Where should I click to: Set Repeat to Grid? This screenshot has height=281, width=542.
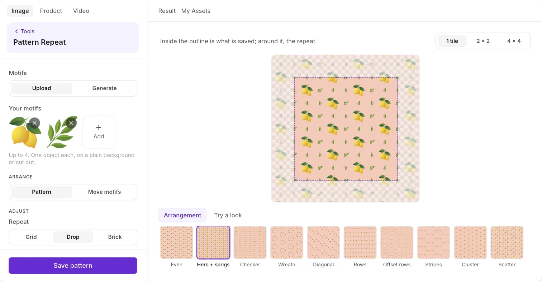point(31,237)
